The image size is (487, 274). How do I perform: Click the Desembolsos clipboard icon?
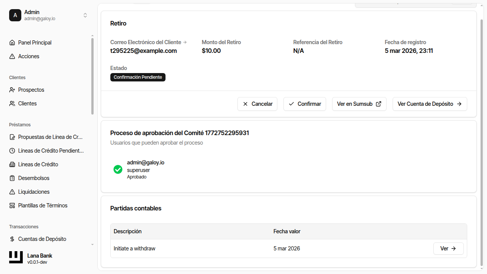12,178
